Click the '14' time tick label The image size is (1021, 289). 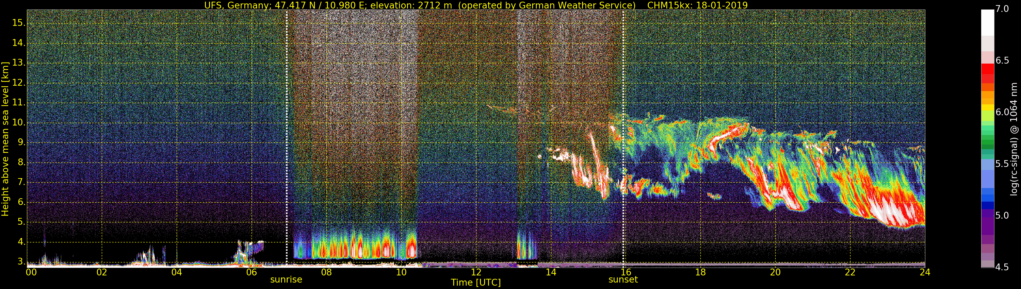(551, 272)
